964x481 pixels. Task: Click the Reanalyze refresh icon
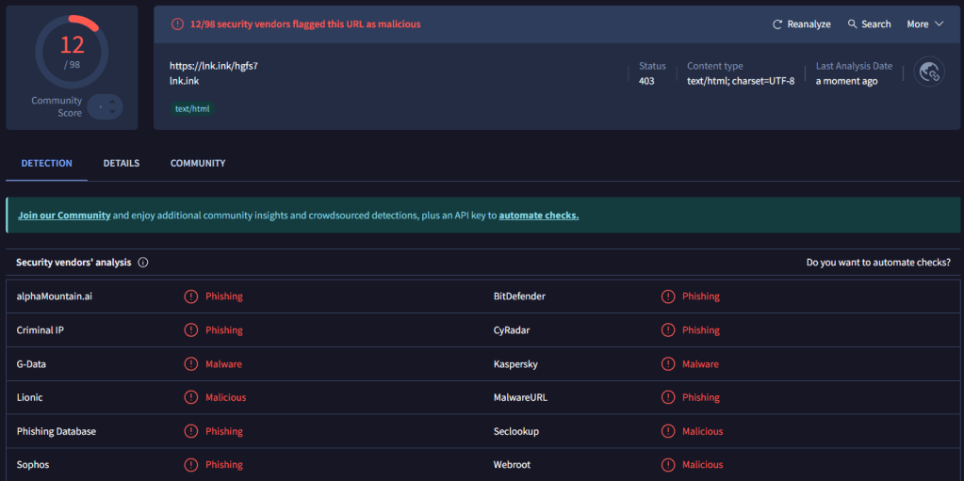coord(777,24)
